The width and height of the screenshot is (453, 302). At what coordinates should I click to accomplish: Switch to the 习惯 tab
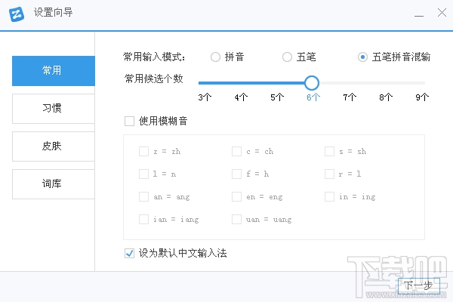pyautogui.click(x=53, y=108)
